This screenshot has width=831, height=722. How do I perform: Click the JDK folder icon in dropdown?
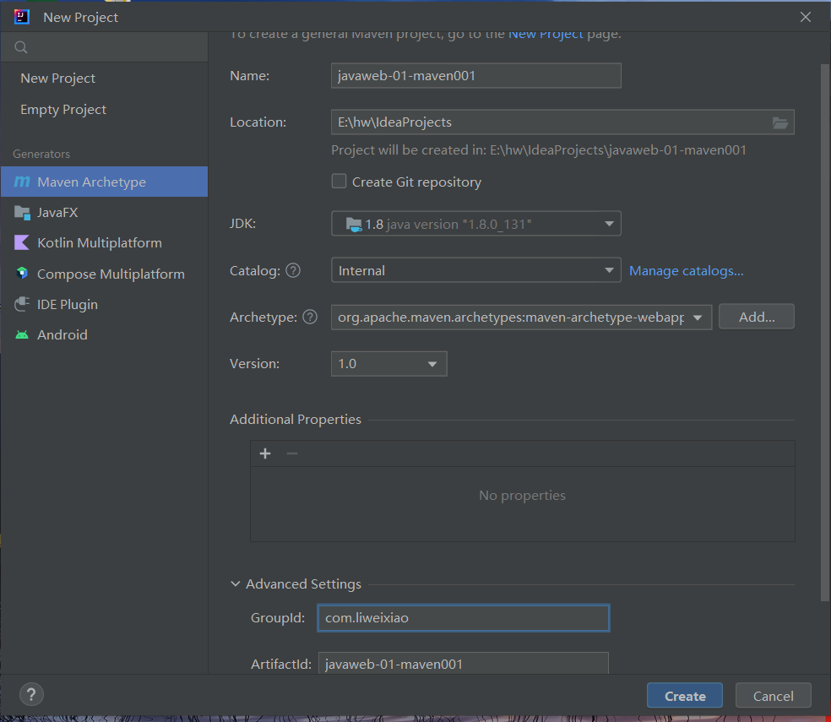354,224
